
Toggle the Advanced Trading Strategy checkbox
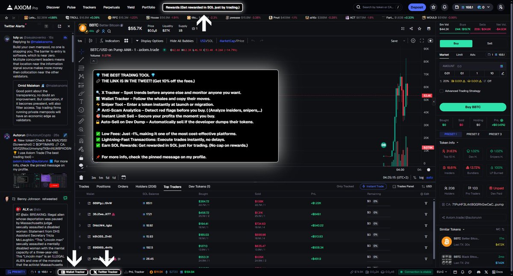click(442, 91)
